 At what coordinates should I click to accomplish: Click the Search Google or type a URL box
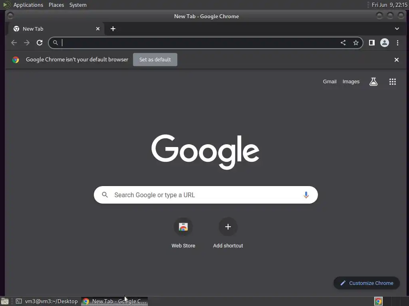(206, 195)
